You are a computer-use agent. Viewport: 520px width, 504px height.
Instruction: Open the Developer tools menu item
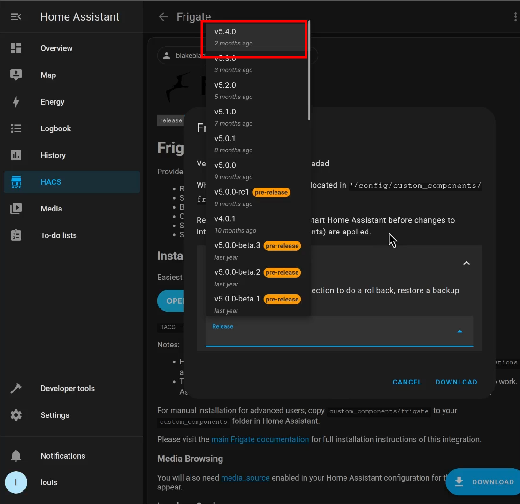(72, 388)
